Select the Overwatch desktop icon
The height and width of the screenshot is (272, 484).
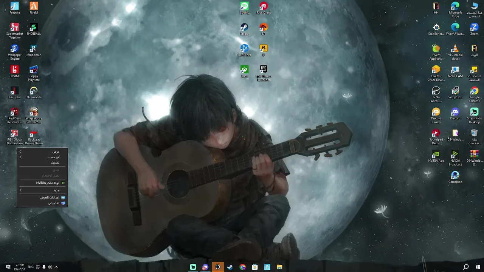pos(34,93)
